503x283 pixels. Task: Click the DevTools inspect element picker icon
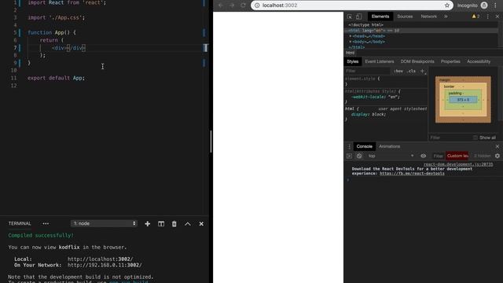click(x=349, y=17)
